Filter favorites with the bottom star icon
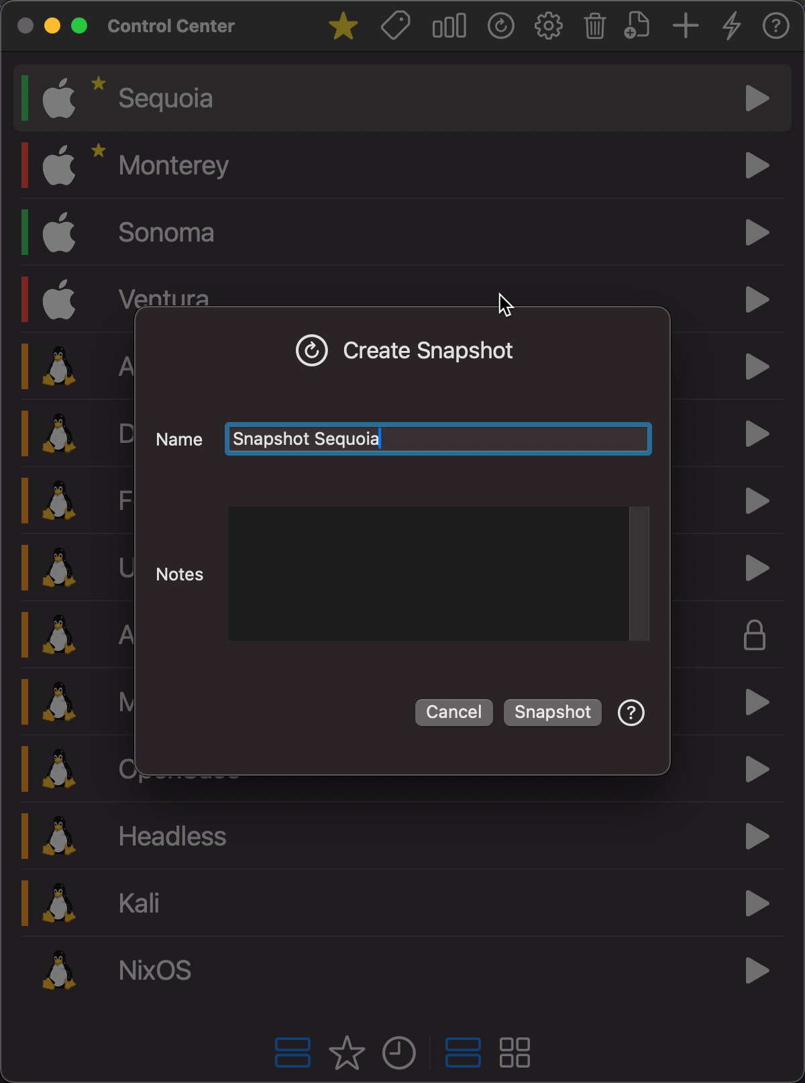Screen dimensions: 805x1083 [x=347, y=1052]
